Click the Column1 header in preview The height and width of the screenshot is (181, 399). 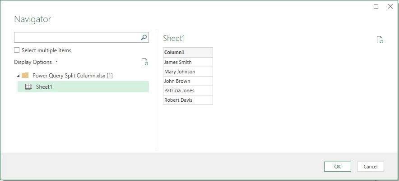pos(188,52)
